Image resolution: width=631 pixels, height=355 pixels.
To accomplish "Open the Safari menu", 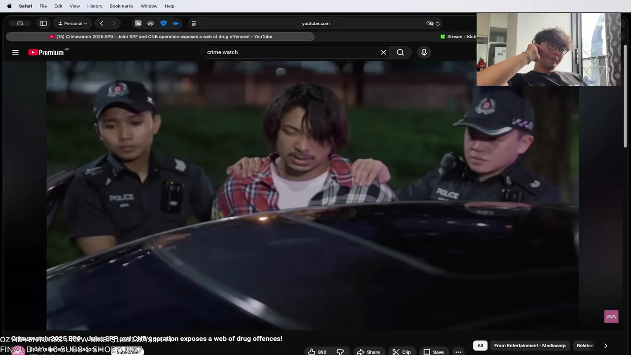I will tap(25, 6).
